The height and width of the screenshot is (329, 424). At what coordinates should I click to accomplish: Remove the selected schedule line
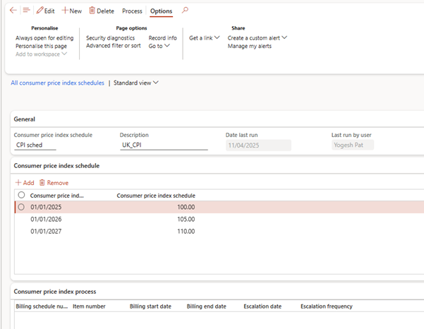click(x=54, y=183)
